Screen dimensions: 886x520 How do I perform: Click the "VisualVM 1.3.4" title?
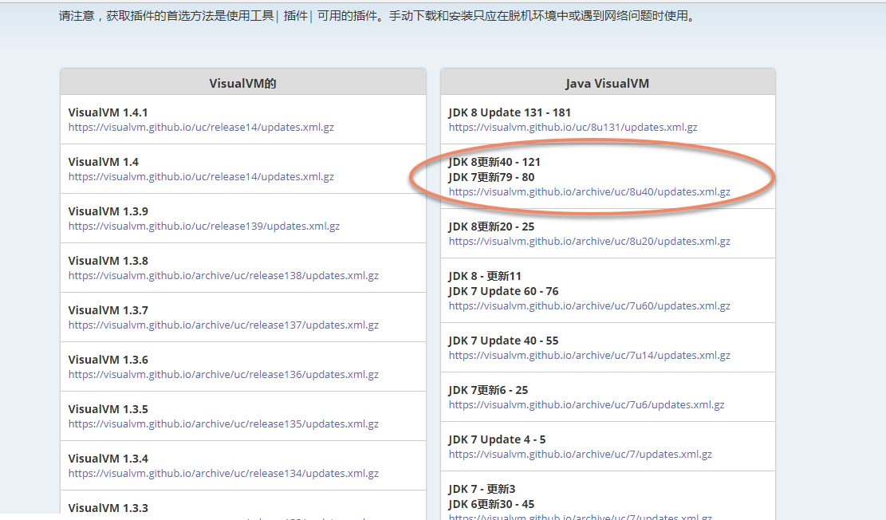108,459
